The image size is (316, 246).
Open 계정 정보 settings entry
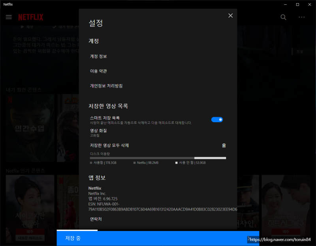98,56
